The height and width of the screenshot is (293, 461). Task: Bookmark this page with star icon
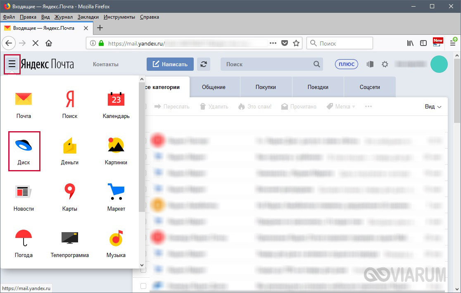pyautogui.click(x=296, y=43)
